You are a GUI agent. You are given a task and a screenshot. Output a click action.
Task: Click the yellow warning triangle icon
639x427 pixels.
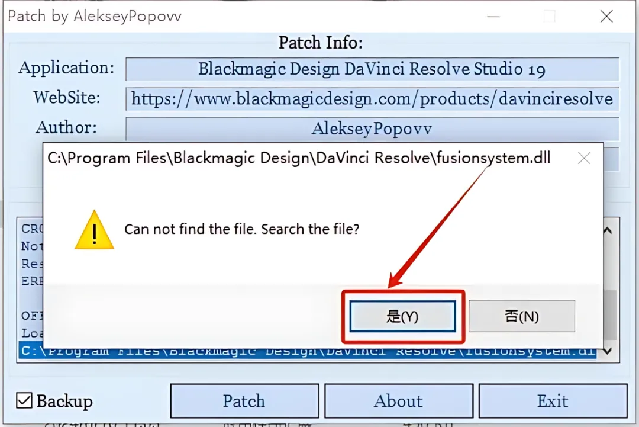pyautogui.click(x=94, y=230)
